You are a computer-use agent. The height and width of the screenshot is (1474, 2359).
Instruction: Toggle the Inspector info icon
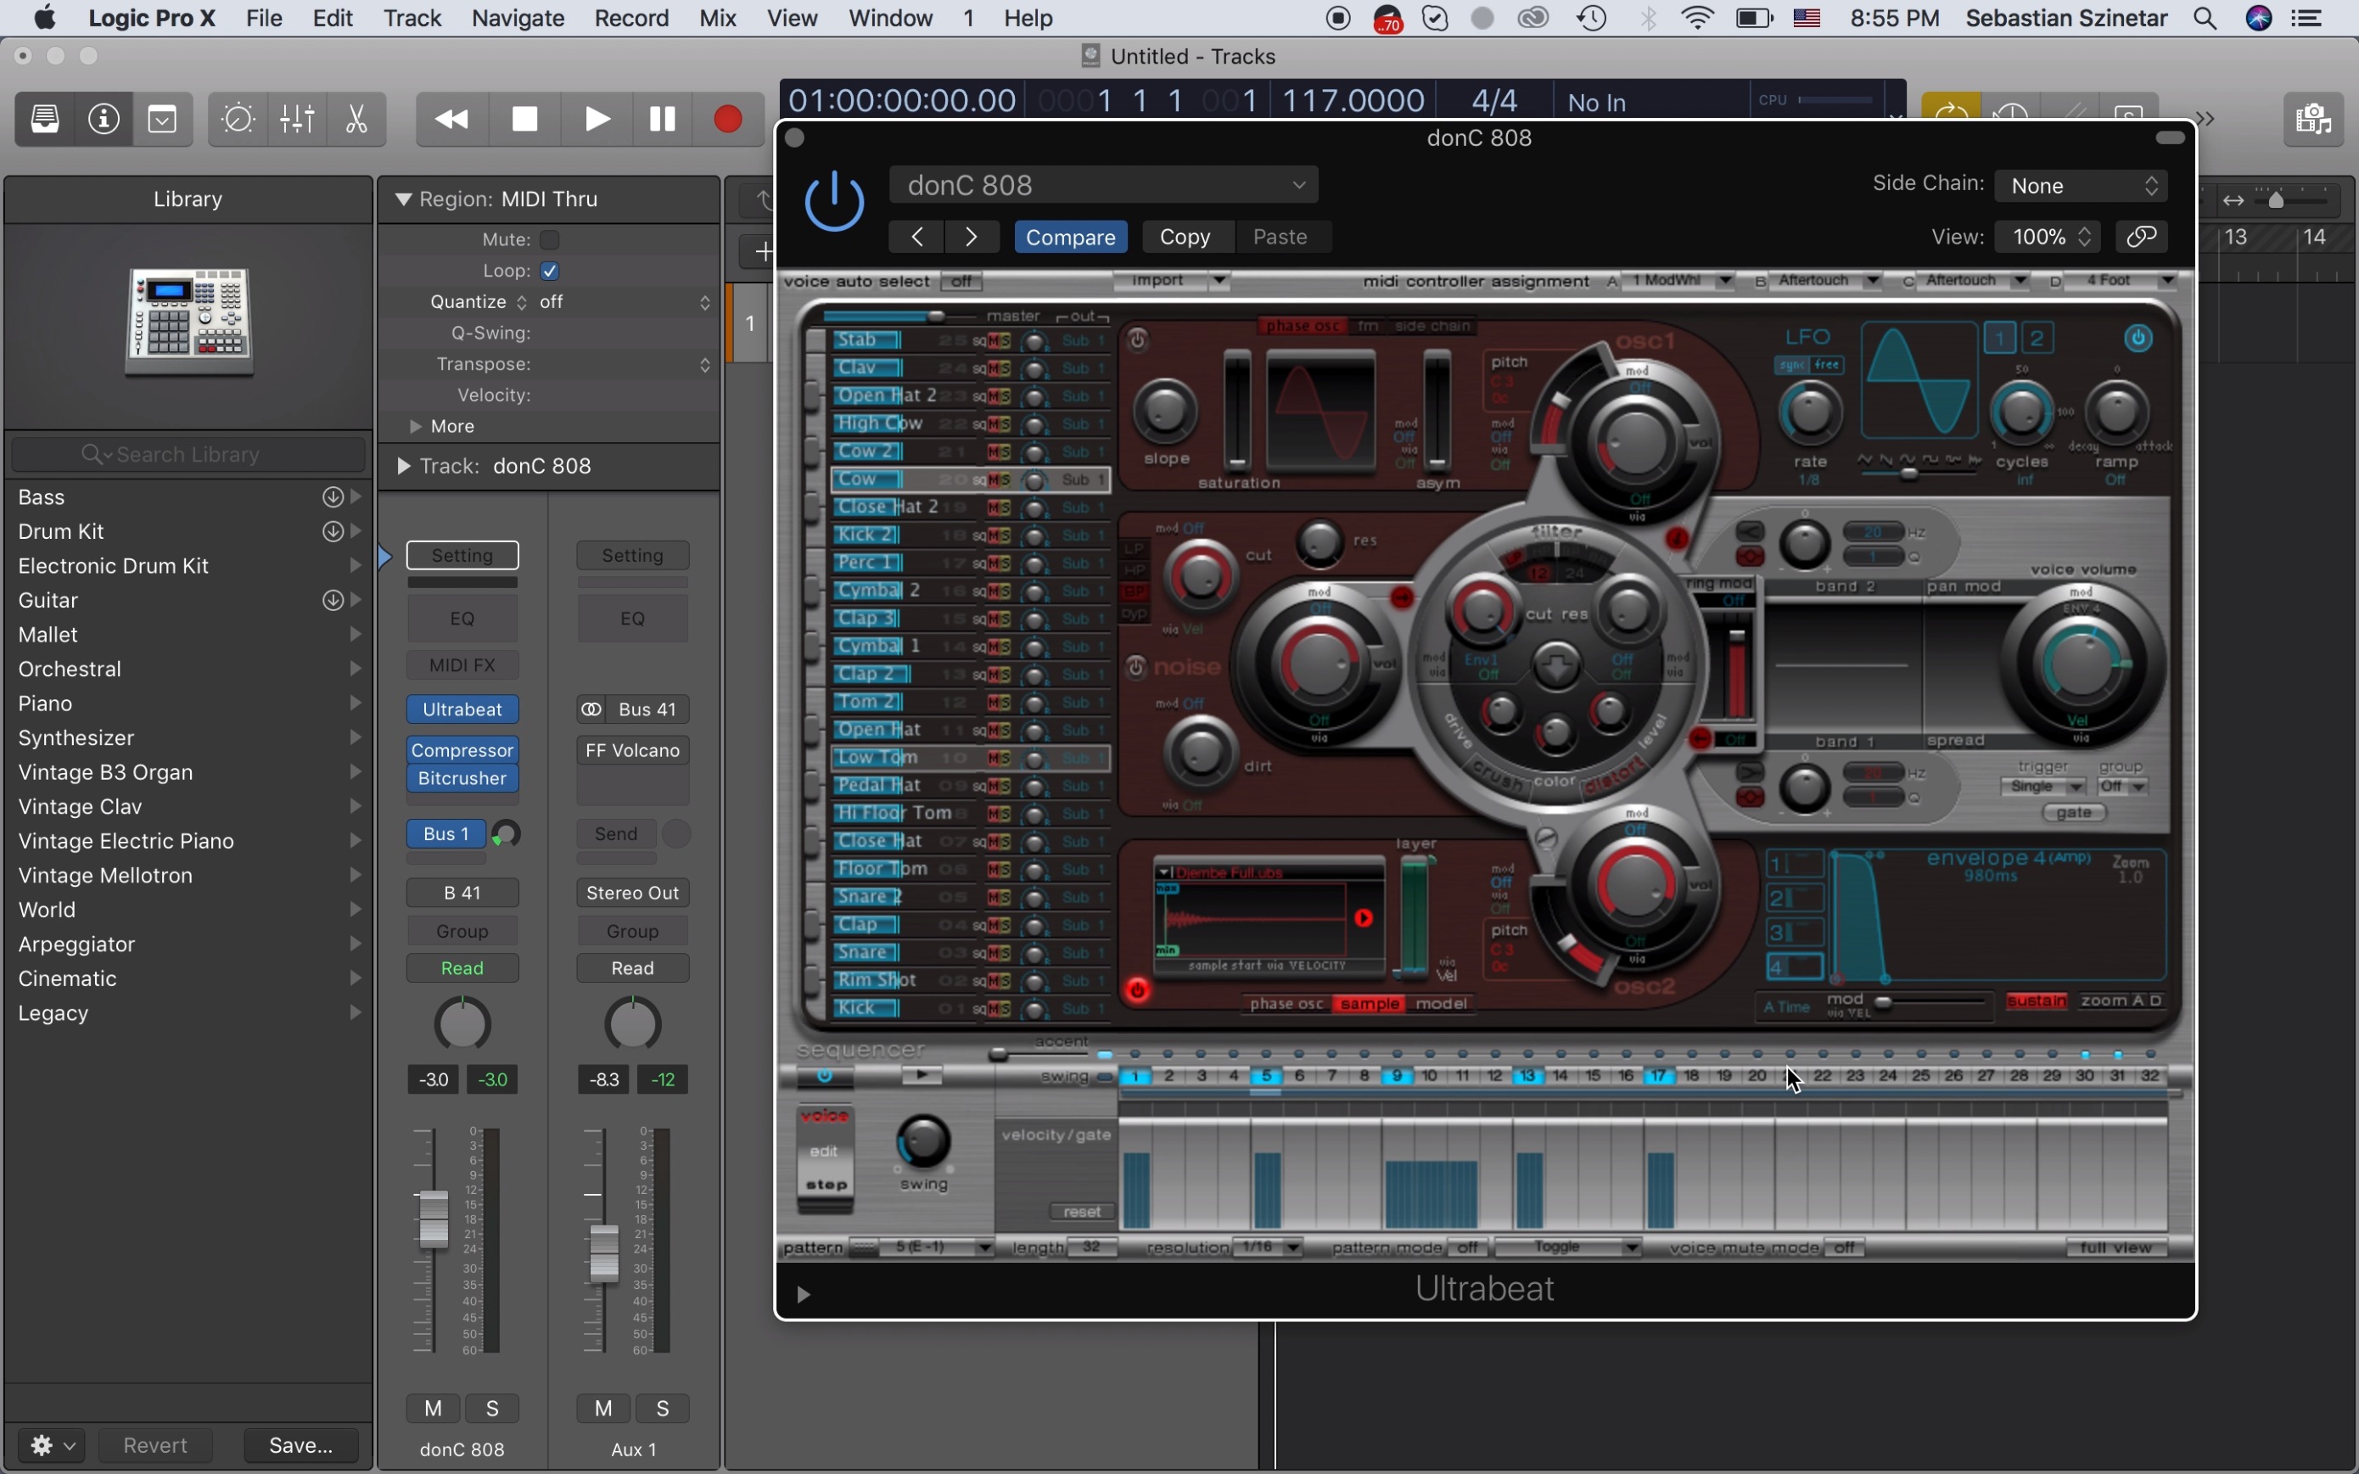104,119
